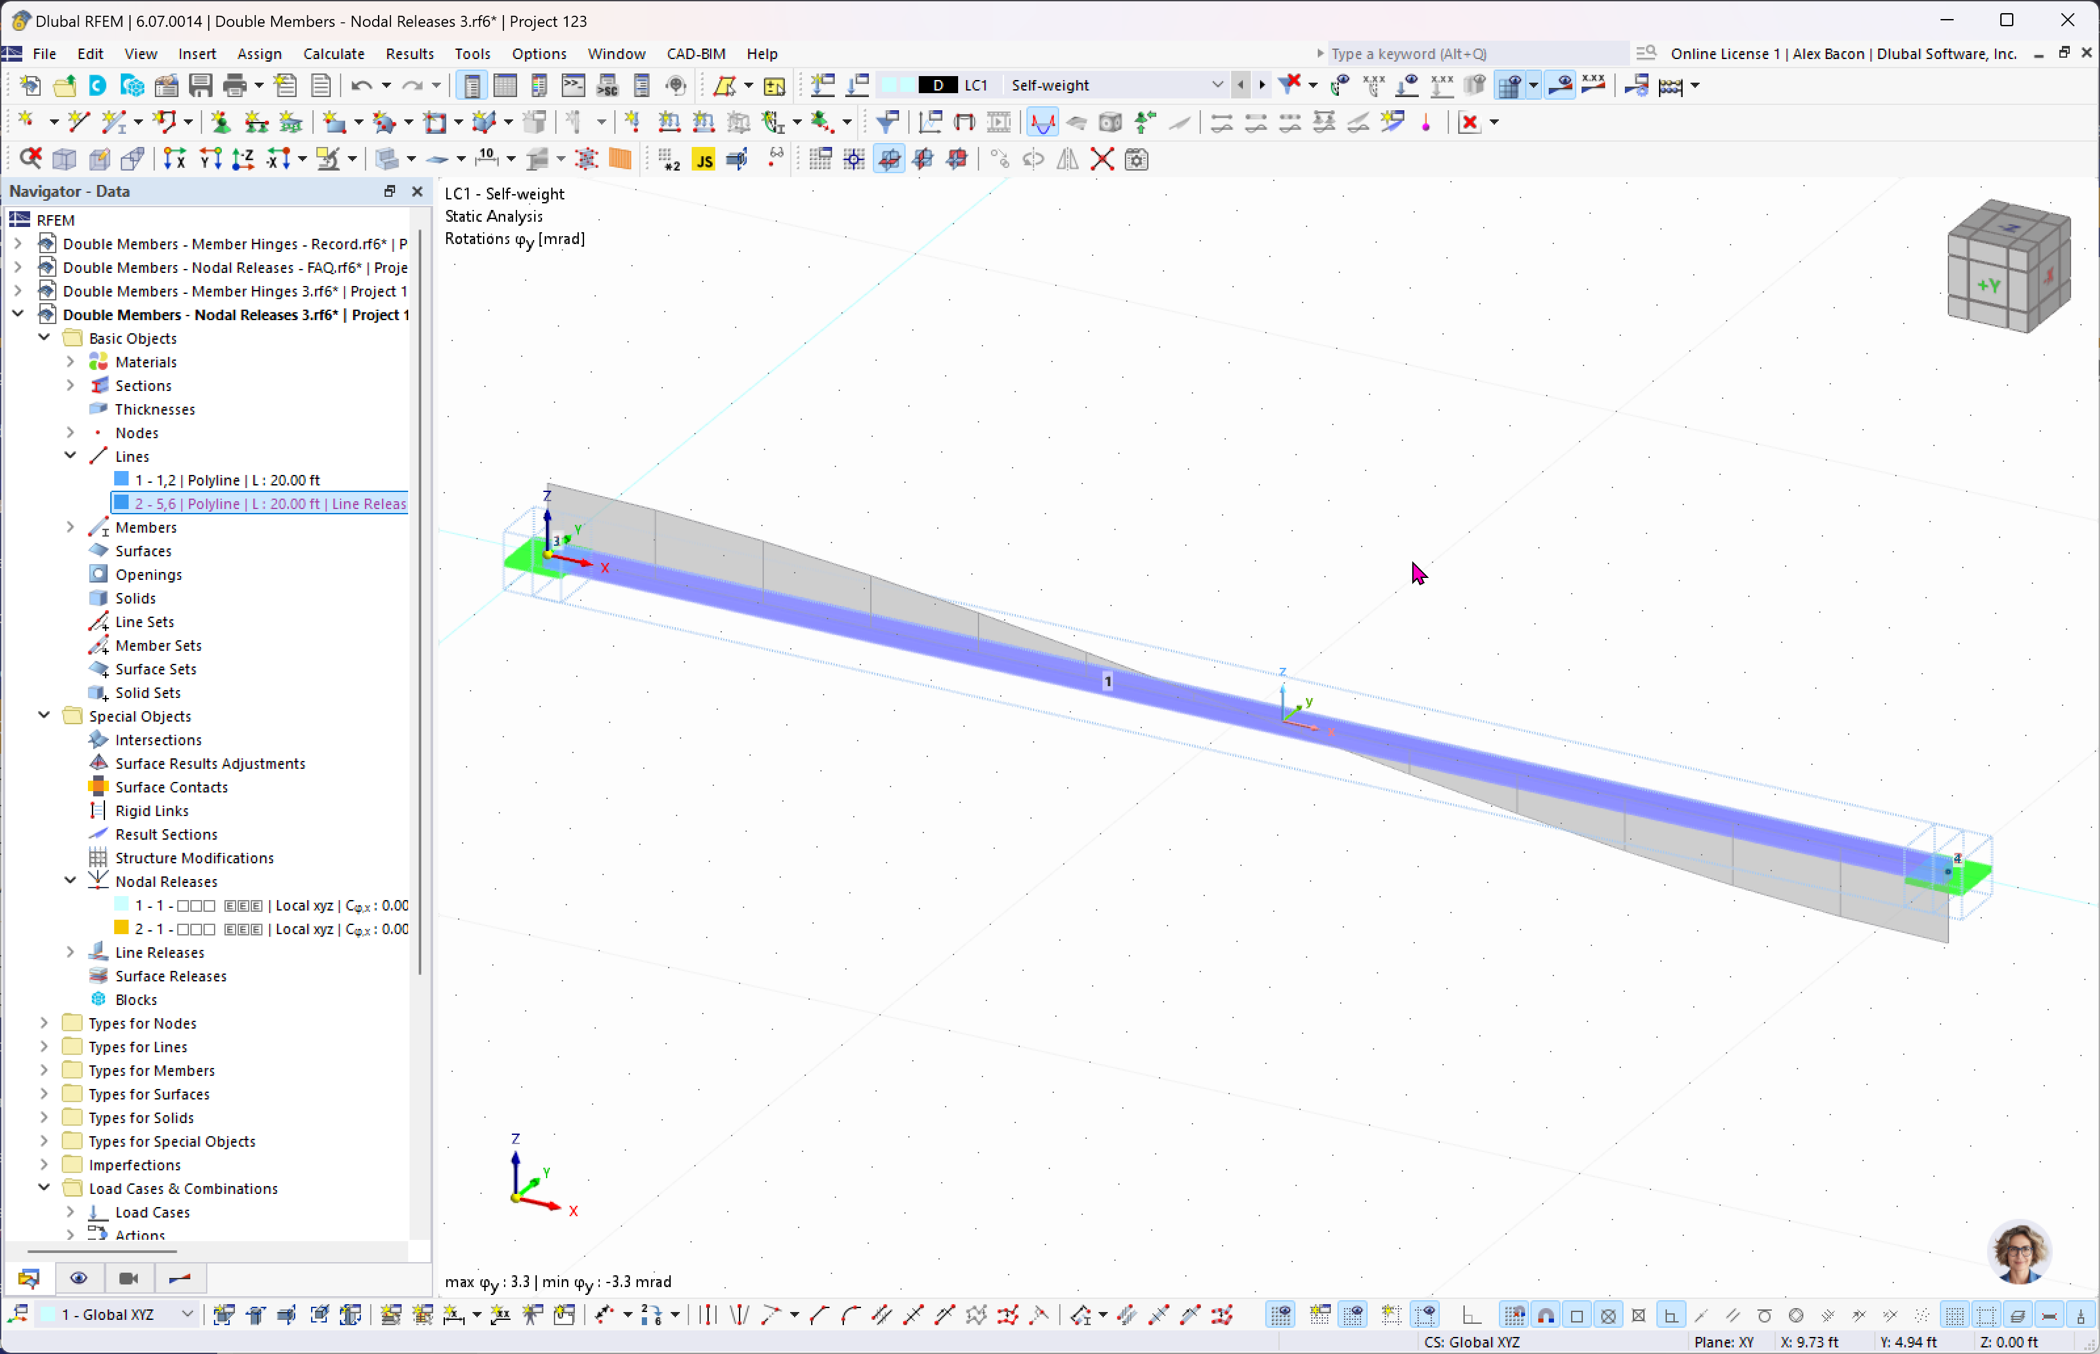2100x1354 pixels.
Task: Open the Results menu
Action: (x=407, y=54)
